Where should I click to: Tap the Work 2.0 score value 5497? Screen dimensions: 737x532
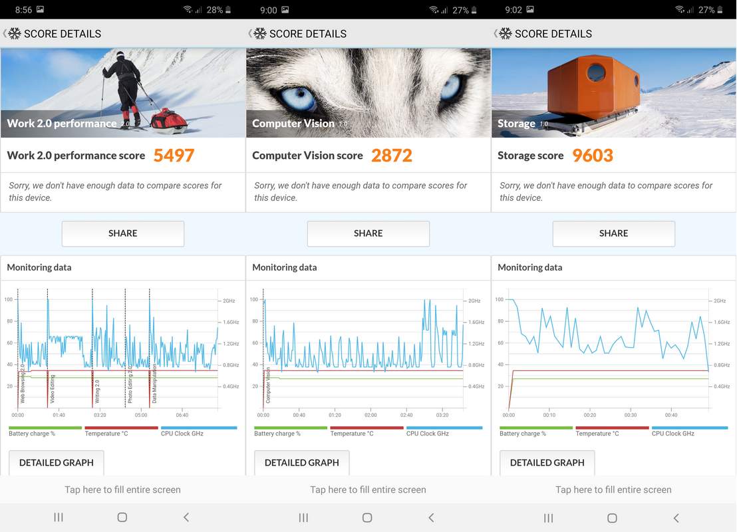coord(174,156)
